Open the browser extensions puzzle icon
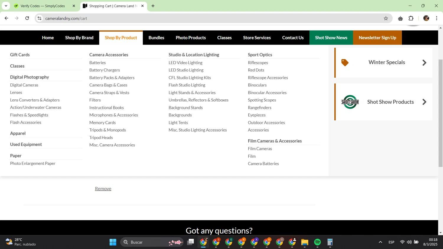 click(x=411, y=18)
